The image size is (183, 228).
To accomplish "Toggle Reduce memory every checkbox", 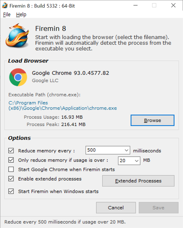I will 11,151.
